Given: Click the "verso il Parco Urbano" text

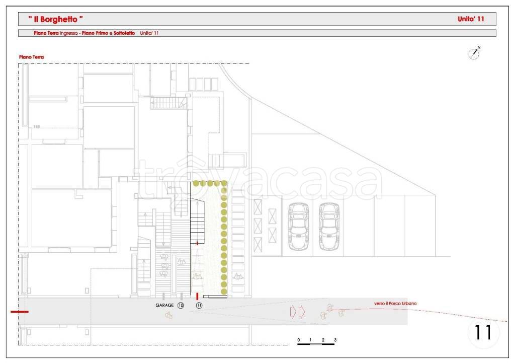Looking at the screenshot, I should pyautogui.click(x=395, y=303).
